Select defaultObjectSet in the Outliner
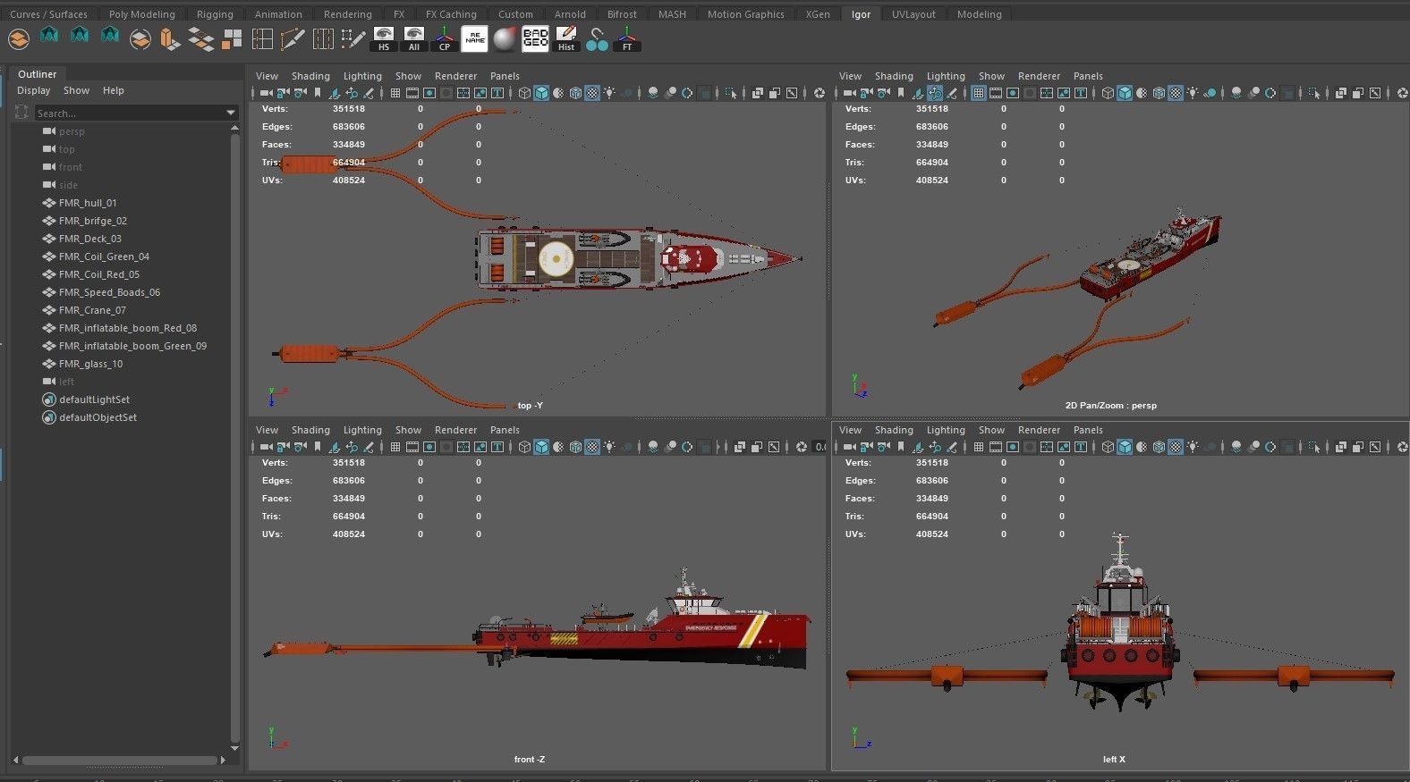The height and width of the screenshot is (782, 1410). [x=98, y=417]
